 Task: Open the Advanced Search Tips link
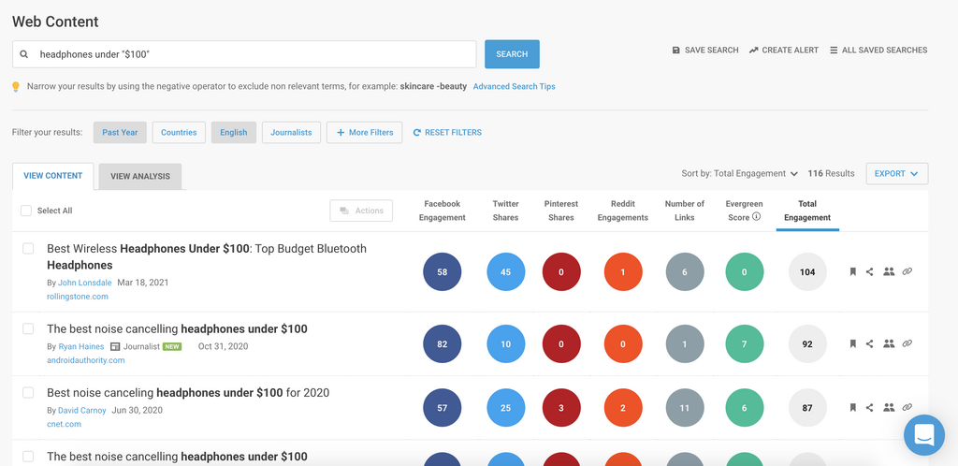point(514,87)
